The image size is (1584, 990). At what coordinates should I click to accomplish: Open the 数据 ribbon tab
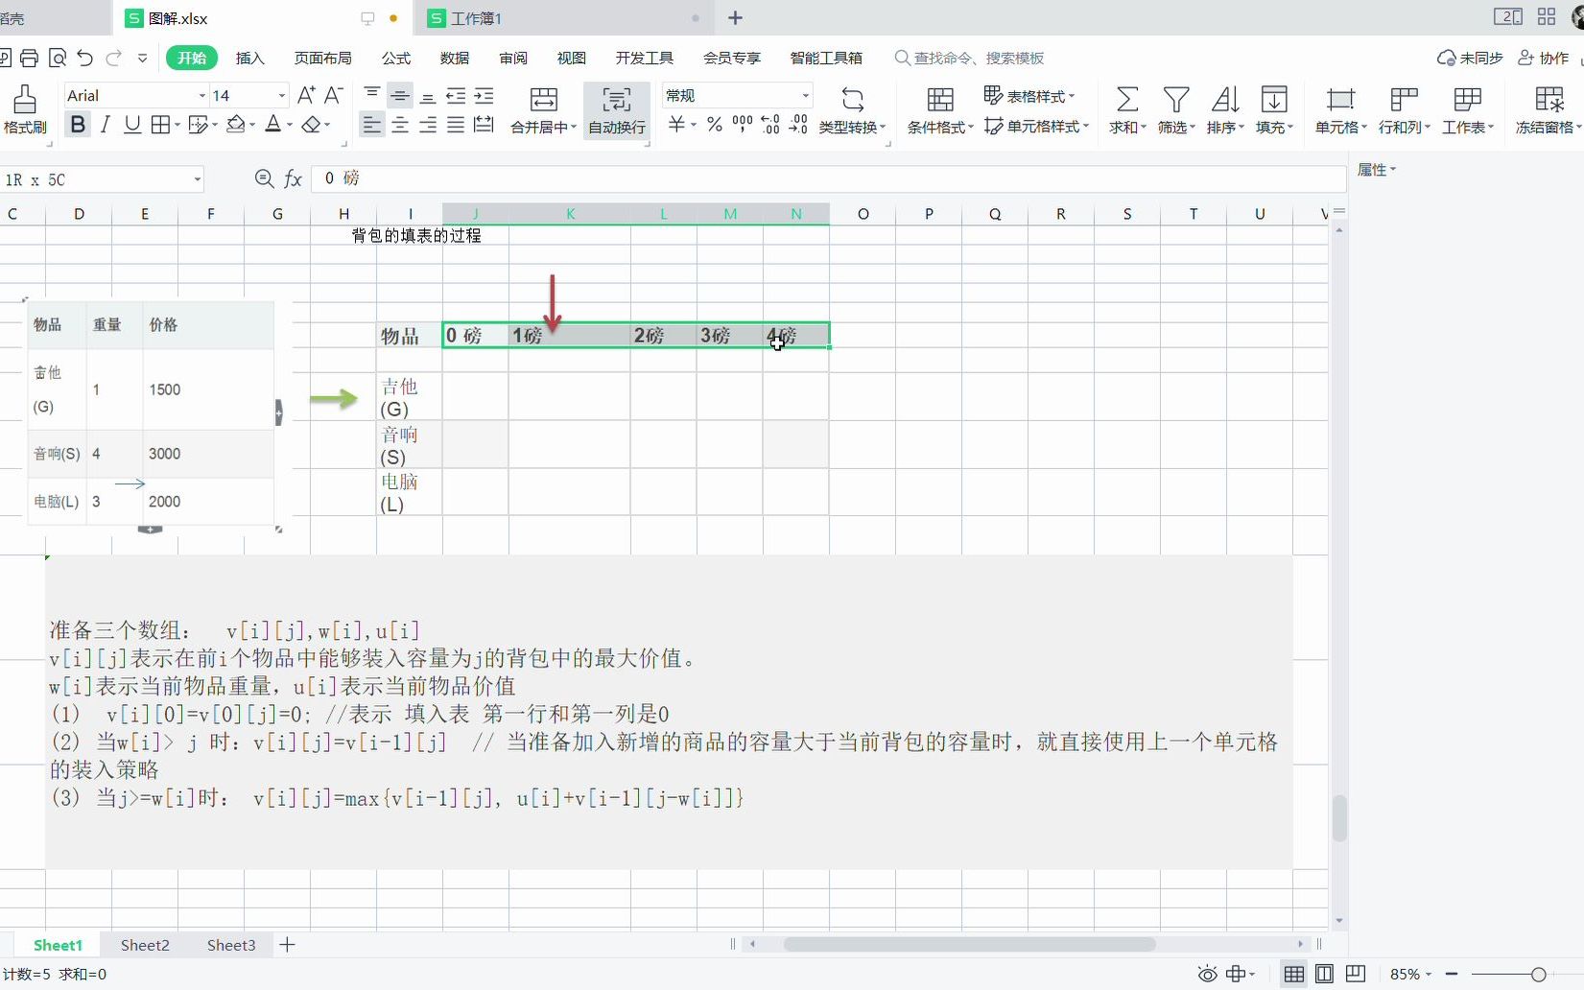pyautogui.click(x=454, y=58)
